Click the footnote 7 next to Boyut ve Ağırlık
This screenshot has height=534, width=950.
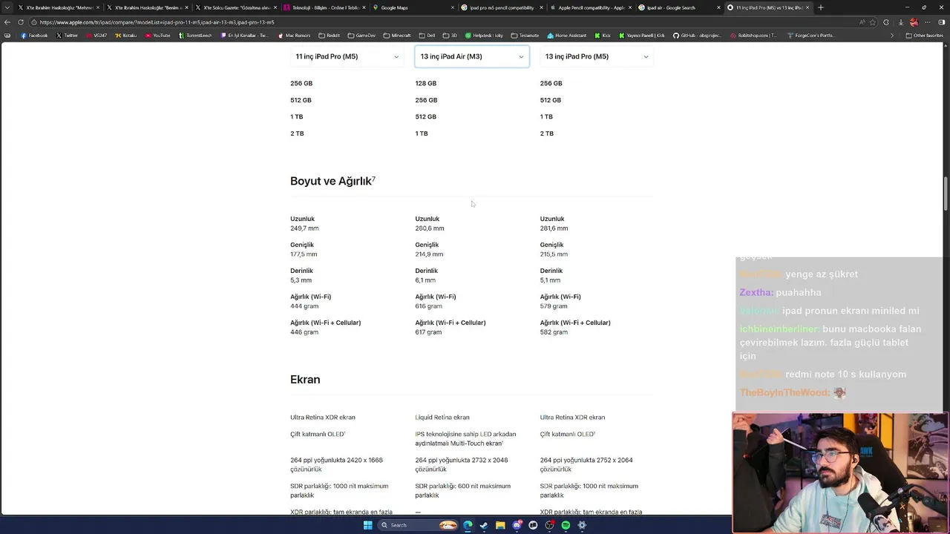click(373, 179)
